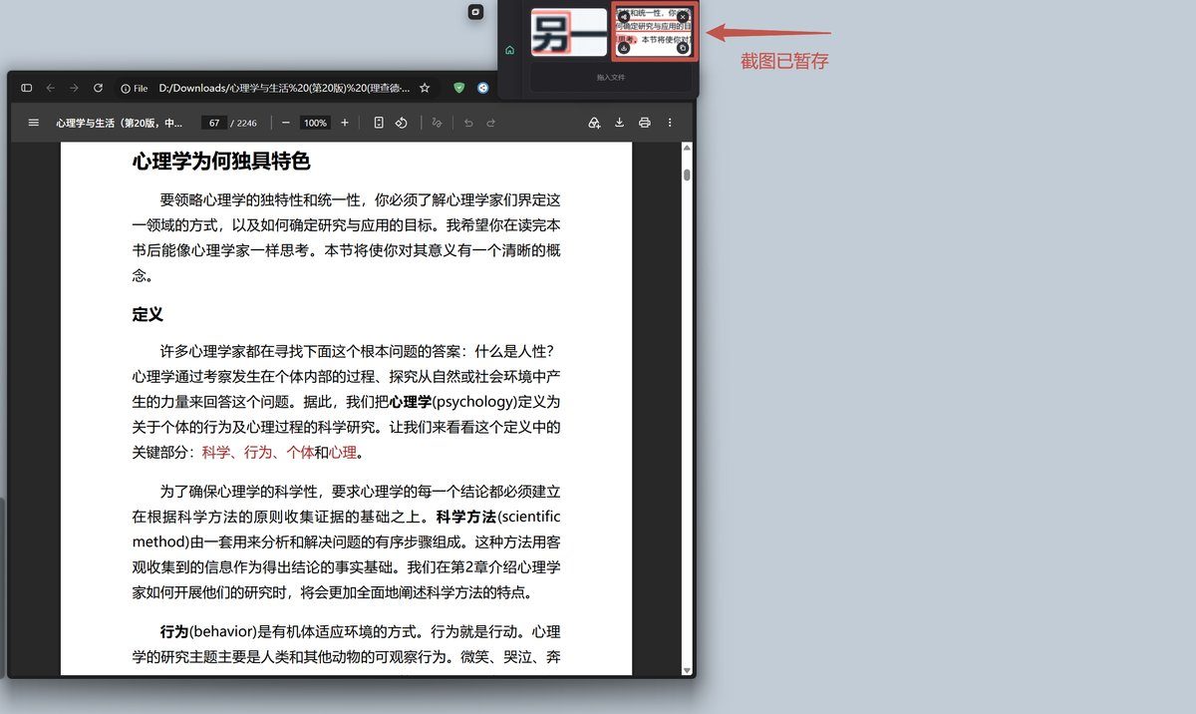The height and width of the screenshot is (714, 1196).
Task: Open the PDF viewer hamburger menu
Action: tap(33, 123)
